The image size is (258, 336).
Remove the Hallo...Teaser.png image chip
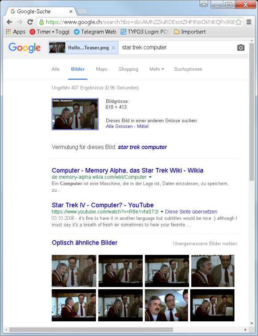[113, 48]
